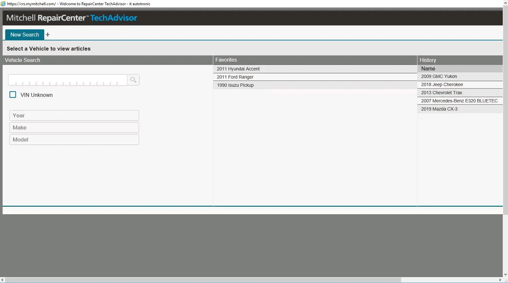The height and width of the screenshot is (283, 508).
Task: Click the History panel header
Action: [460, 60]
